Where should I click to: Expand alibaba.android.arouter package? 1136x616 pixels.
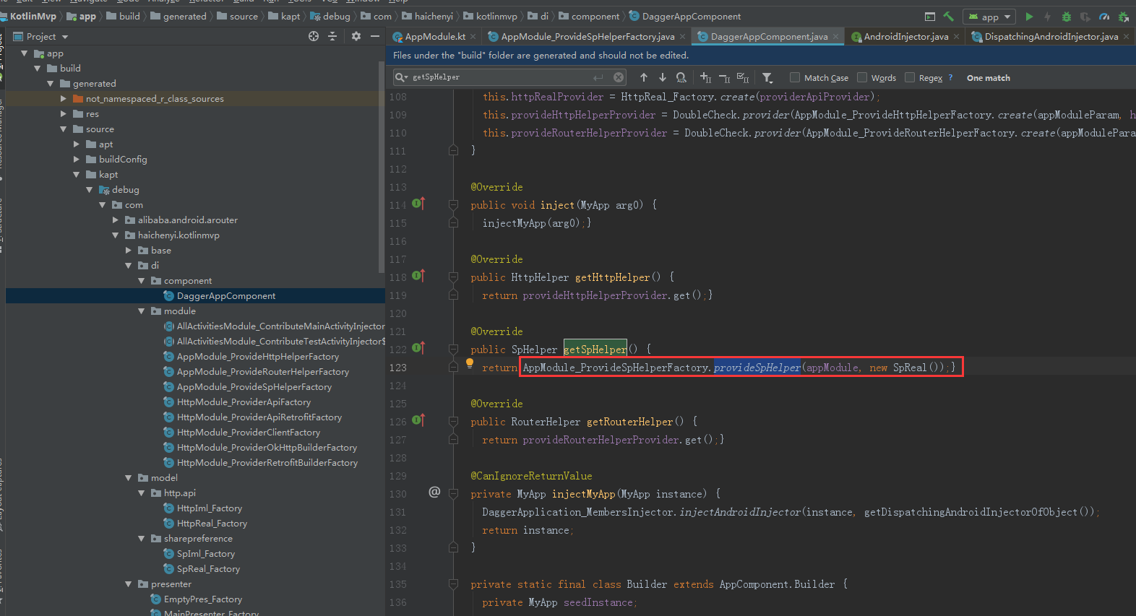coord(116,220)
